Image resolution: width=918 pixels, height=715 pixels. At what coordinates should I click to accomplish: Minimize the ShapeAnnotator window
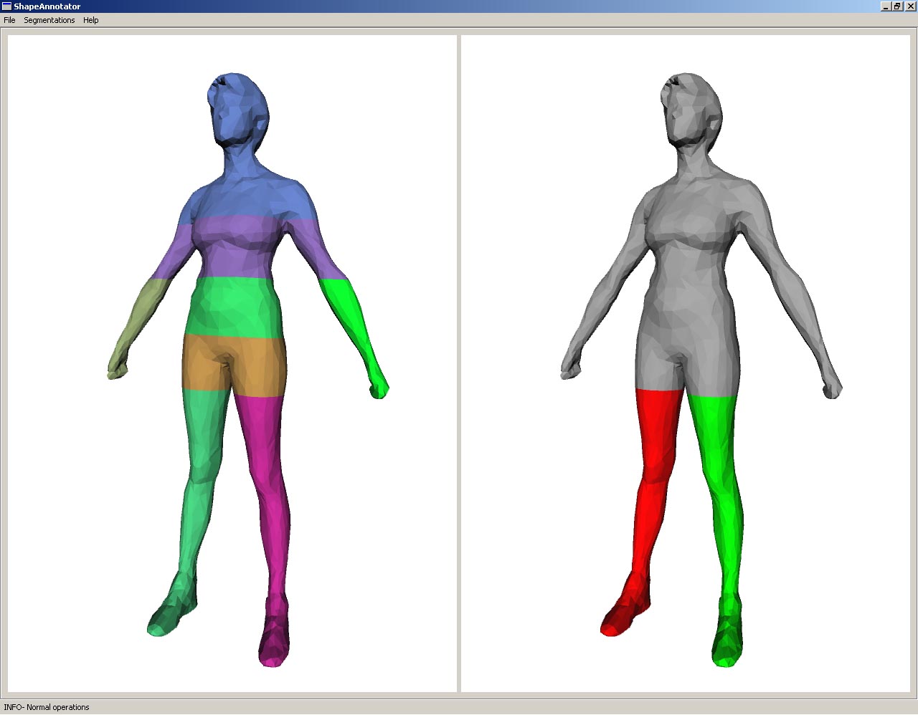pyautogui.click(x=886, y=6)
